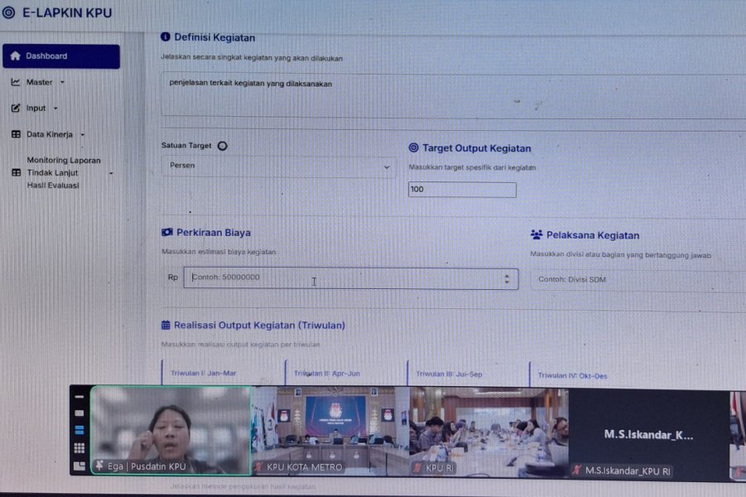Open Monitoring Laporan Tindak Lanjut menu
The image size is (746, 497).
pos(64,172)
